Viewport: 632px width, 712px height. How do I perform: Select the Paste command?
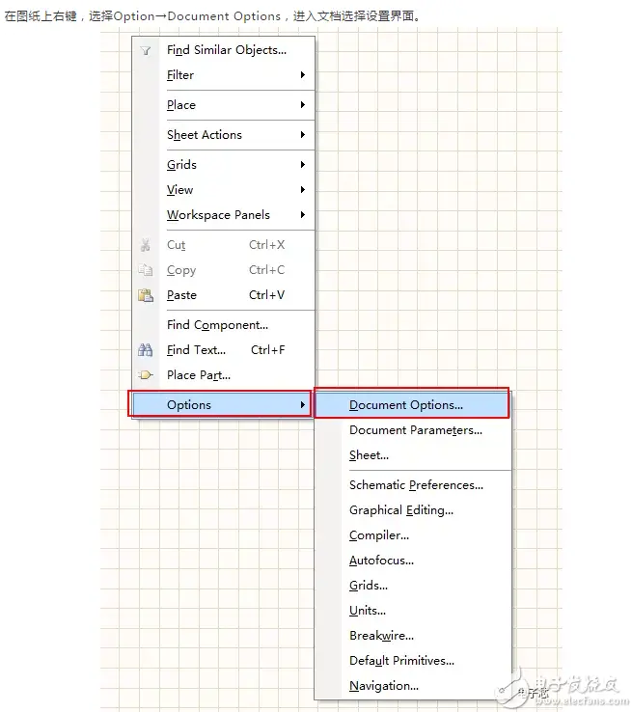224,295
